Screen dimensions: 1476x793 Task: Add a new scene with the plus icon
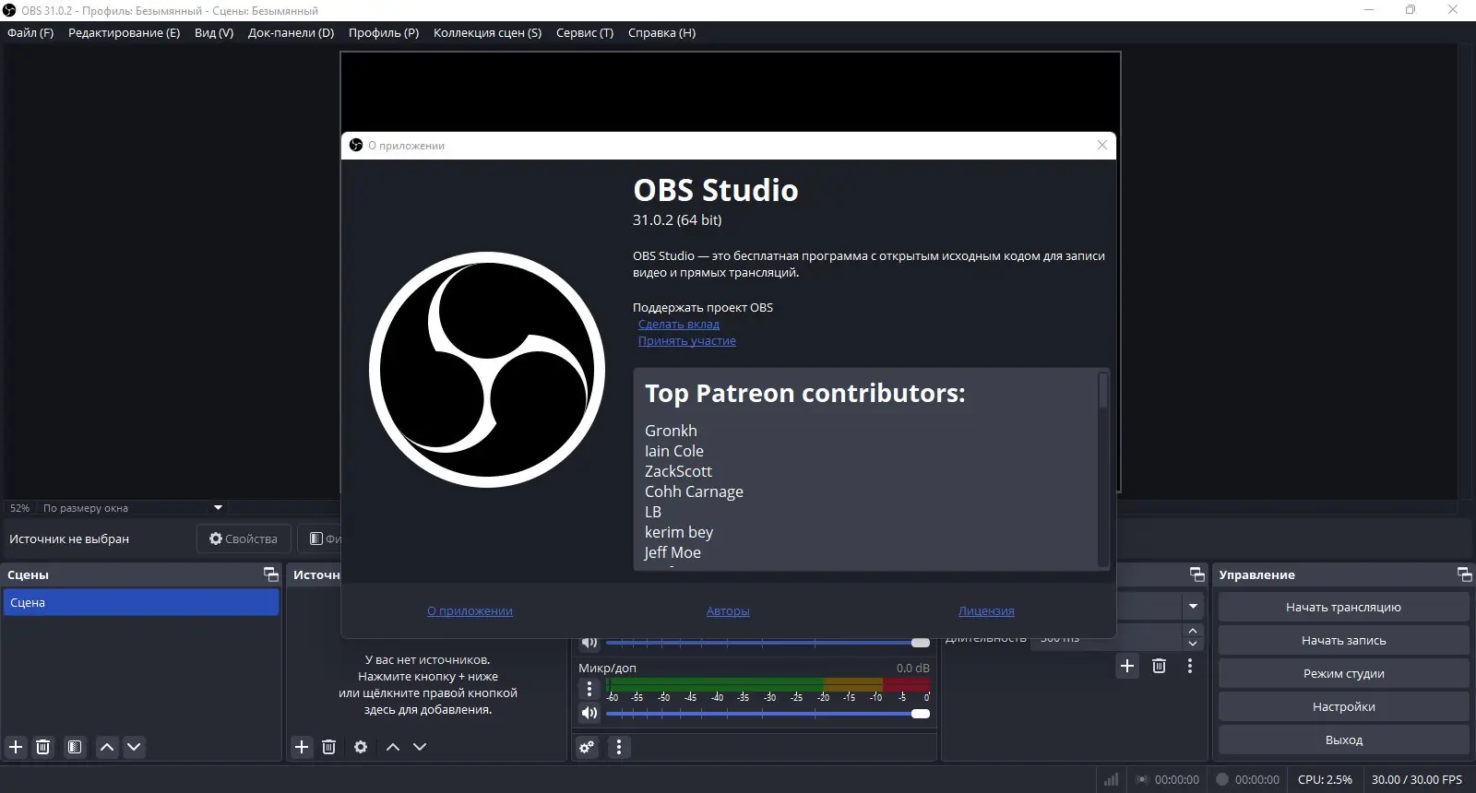[x=16, y=747]
